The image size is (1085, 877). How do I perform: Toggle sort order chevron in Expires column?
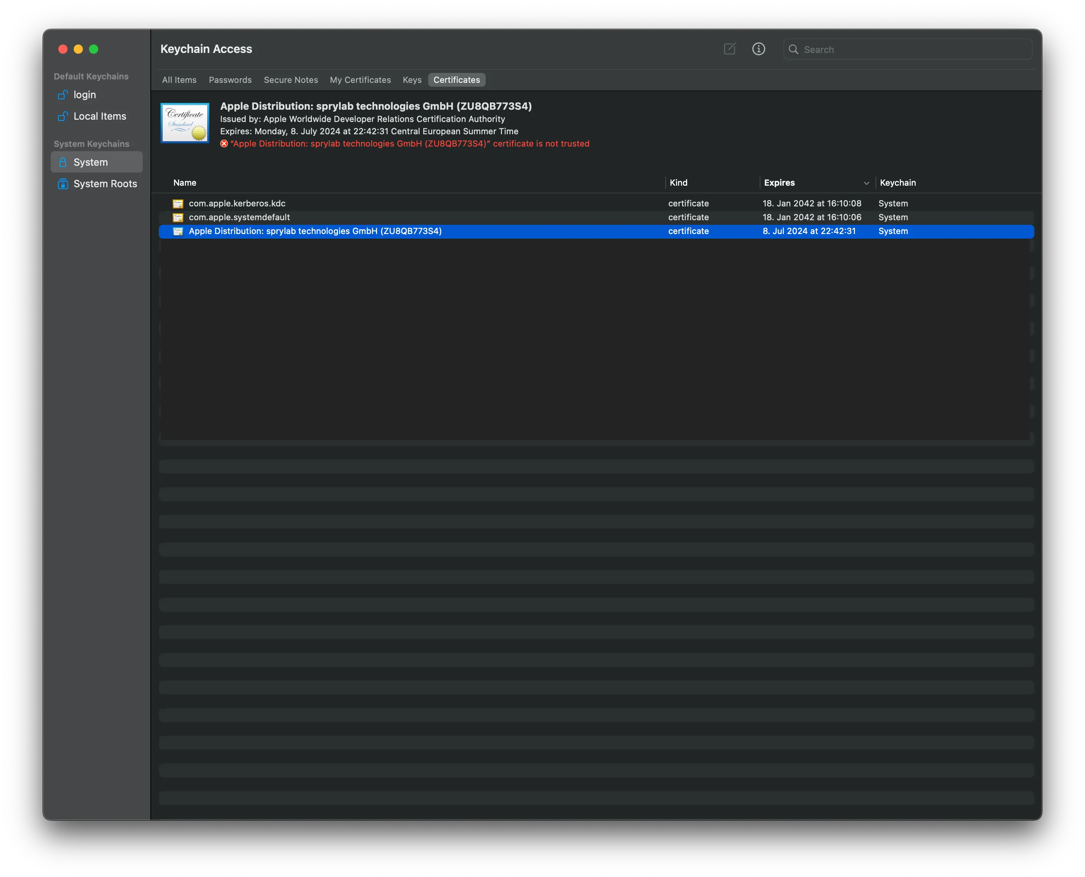[866, 183]
